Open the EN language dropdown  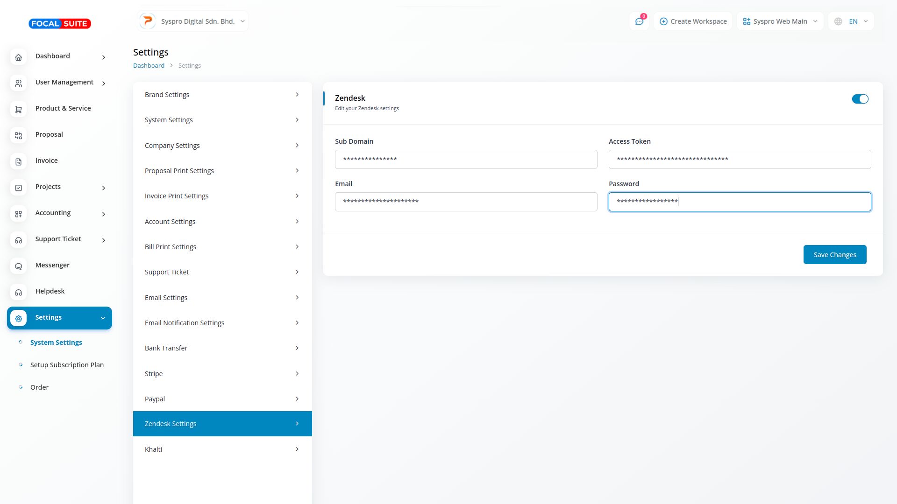851,21
